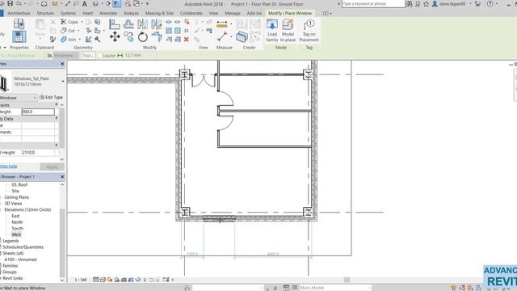The image size is (517, 291).
Task: Collapse the Constraints section in Properties
Action: pyautogui.click(x=56, y=105)
